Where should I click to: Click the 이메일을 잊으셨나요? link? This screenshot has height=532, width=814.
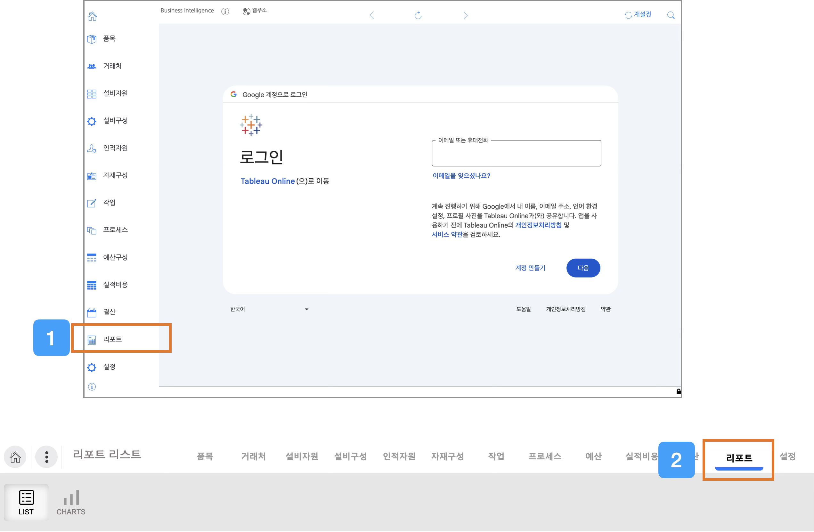tap(461, 176)
